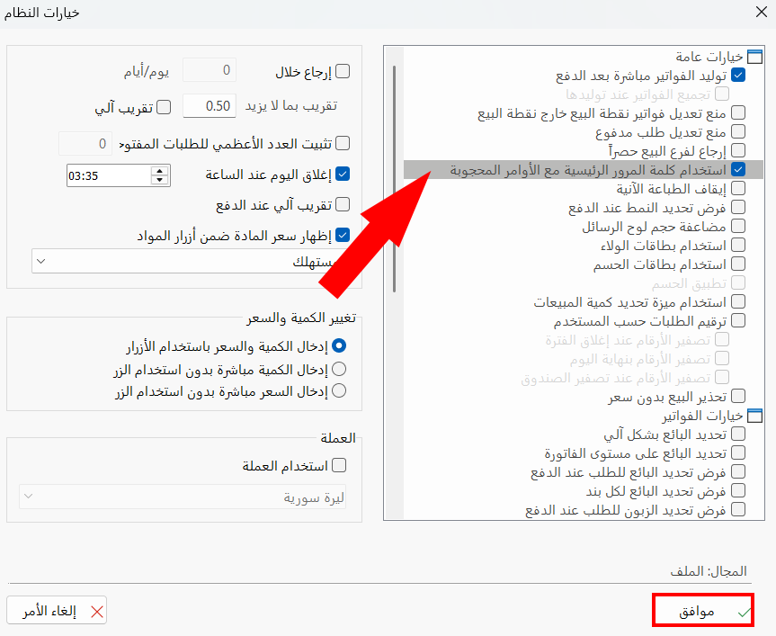Confirm settings with the موافق button
This screenshot has height=636, width=776.
tap(702, 609)
